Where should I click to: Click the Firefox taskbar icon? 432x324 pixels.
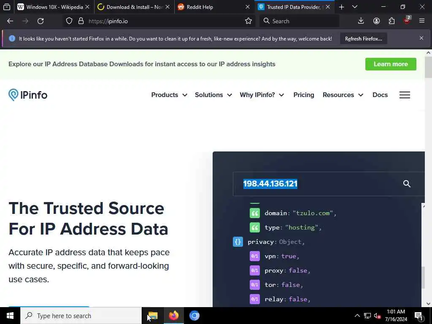coord(173,316)
